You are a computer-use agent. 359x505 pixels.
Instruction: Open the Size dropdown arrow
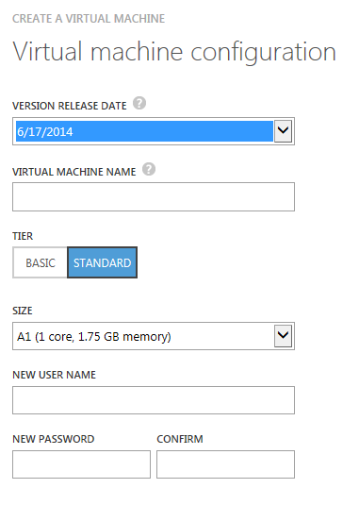click(x=284, y=336)
